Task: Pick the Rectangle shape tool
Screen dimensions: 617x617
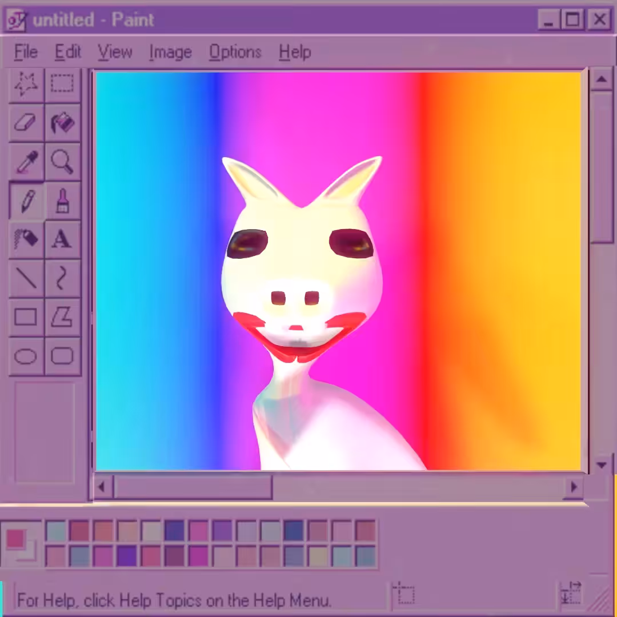Action: click(26, 316)
